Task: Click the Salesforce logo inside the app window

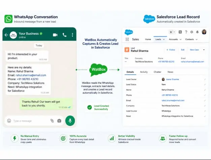Action: 129,32
